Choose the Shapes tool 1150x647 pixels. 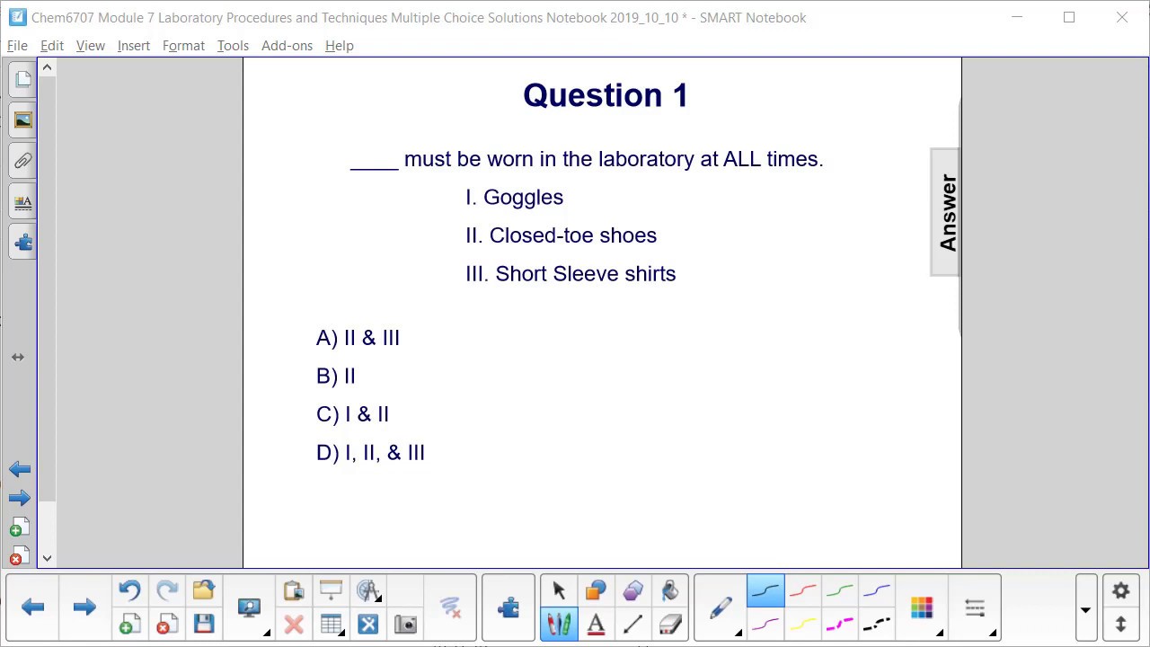coord(595,590)
